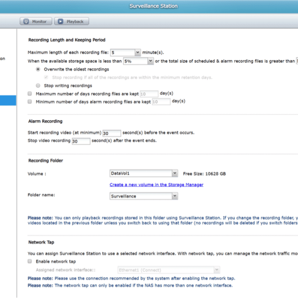Click the Monitor button icon
The height and width of the screenshot is (298, 298).
pyautogui.click(x=26, y=21)
